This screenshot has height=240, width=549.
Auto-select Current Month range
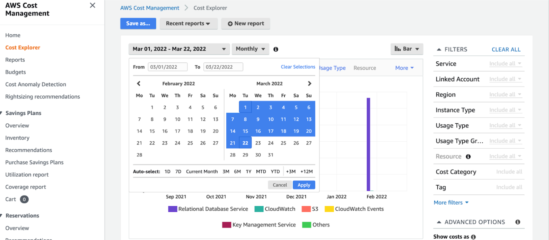coord(202,172)
